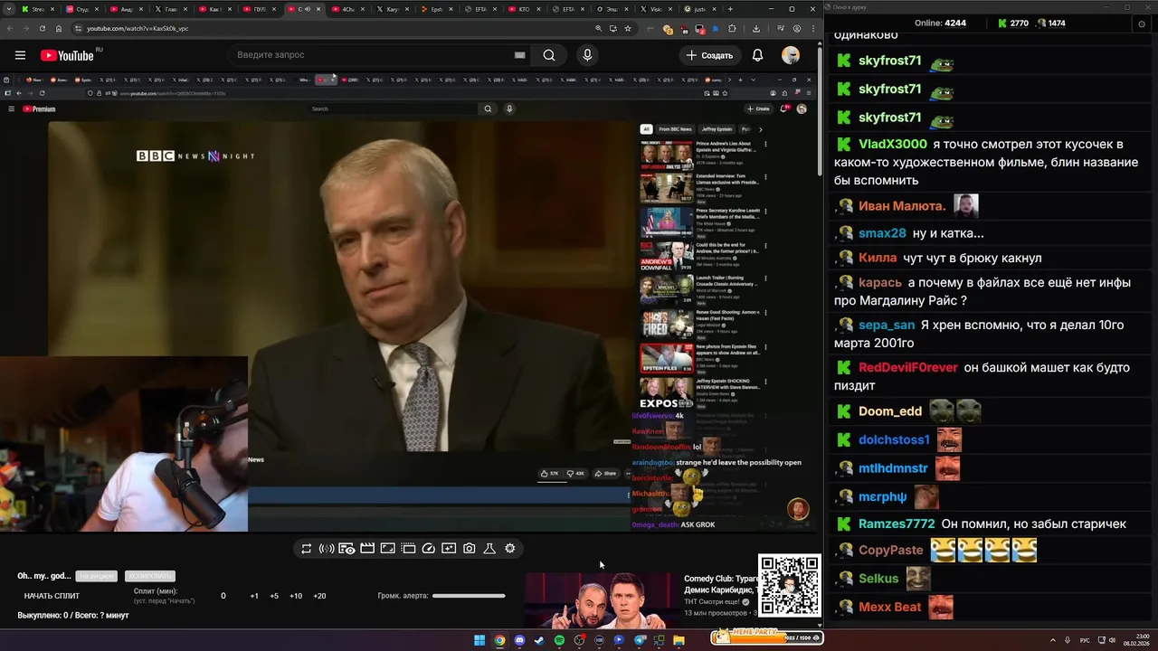Open Chrome downloads icon
Viewport: 1158px width, 651px height.
pos(756,29)
